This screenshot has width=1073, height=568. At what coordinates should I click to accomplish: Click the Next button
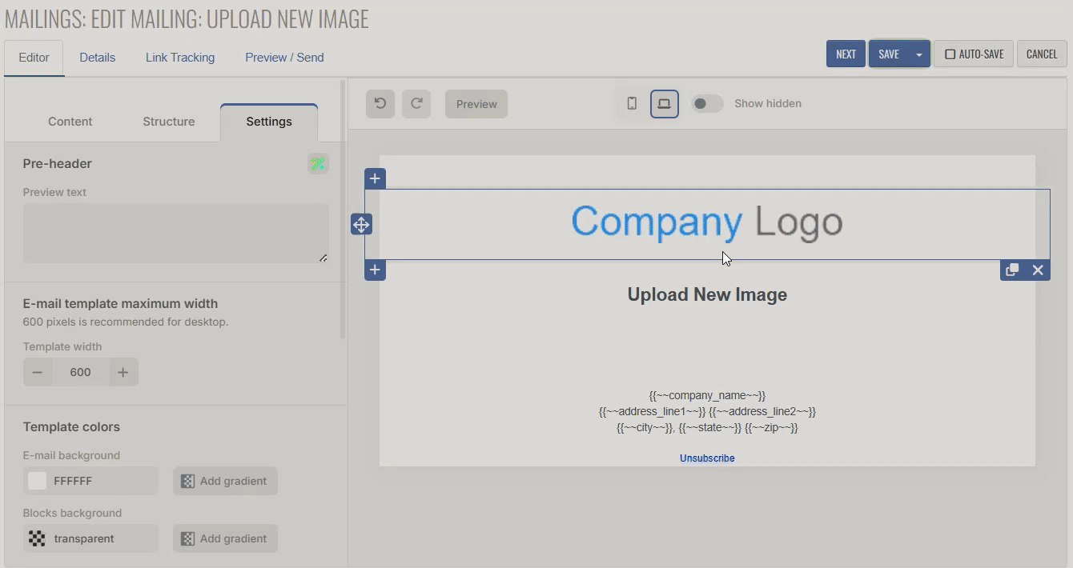click(846, 54)
